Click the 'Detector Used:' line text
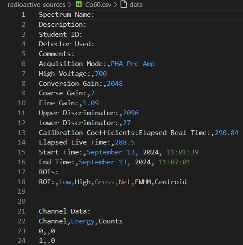This screenshot has height=245, width=243. 67,44
